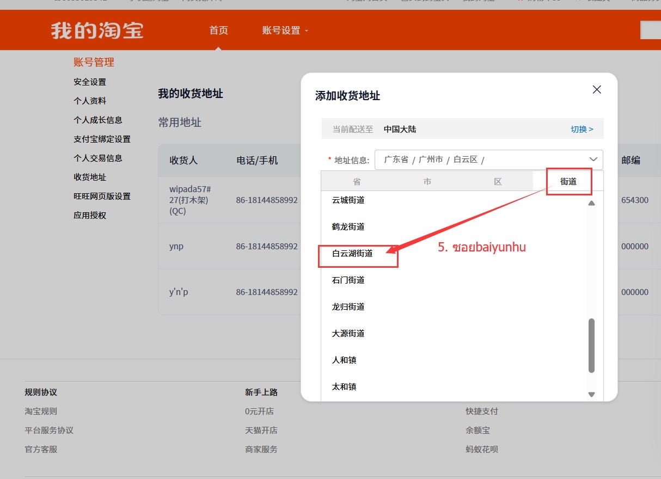
Task: Open 旺旺网页版设置 in the sidebar
Action: (x=102, y=196)
